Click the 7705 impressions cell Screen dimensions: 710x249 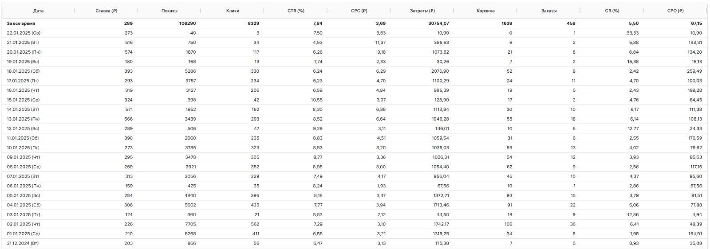tap(190, 224)
